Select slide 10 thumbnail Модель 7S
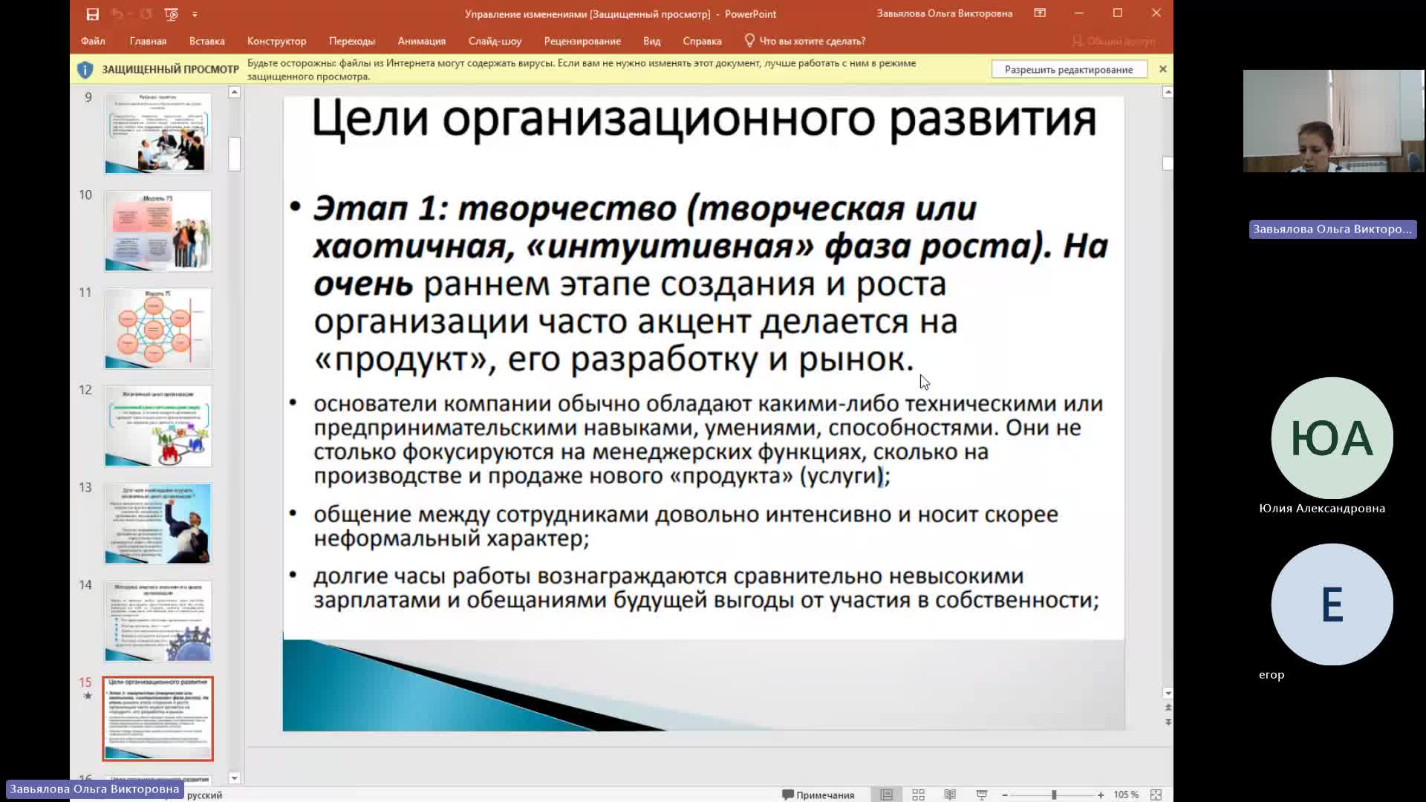The image size is (1426, 802). (x=157, y=231)
